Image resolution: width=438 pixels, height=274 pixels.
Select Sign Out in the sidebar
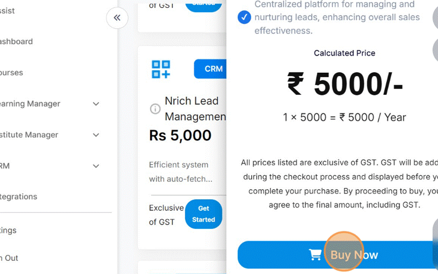9,258
